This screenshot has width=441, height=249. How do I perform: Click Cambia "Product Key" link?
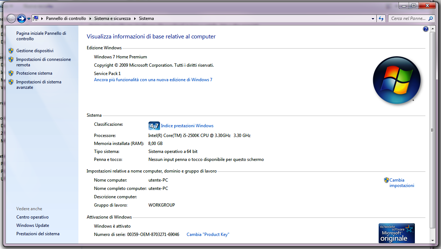tap(208, 235)
